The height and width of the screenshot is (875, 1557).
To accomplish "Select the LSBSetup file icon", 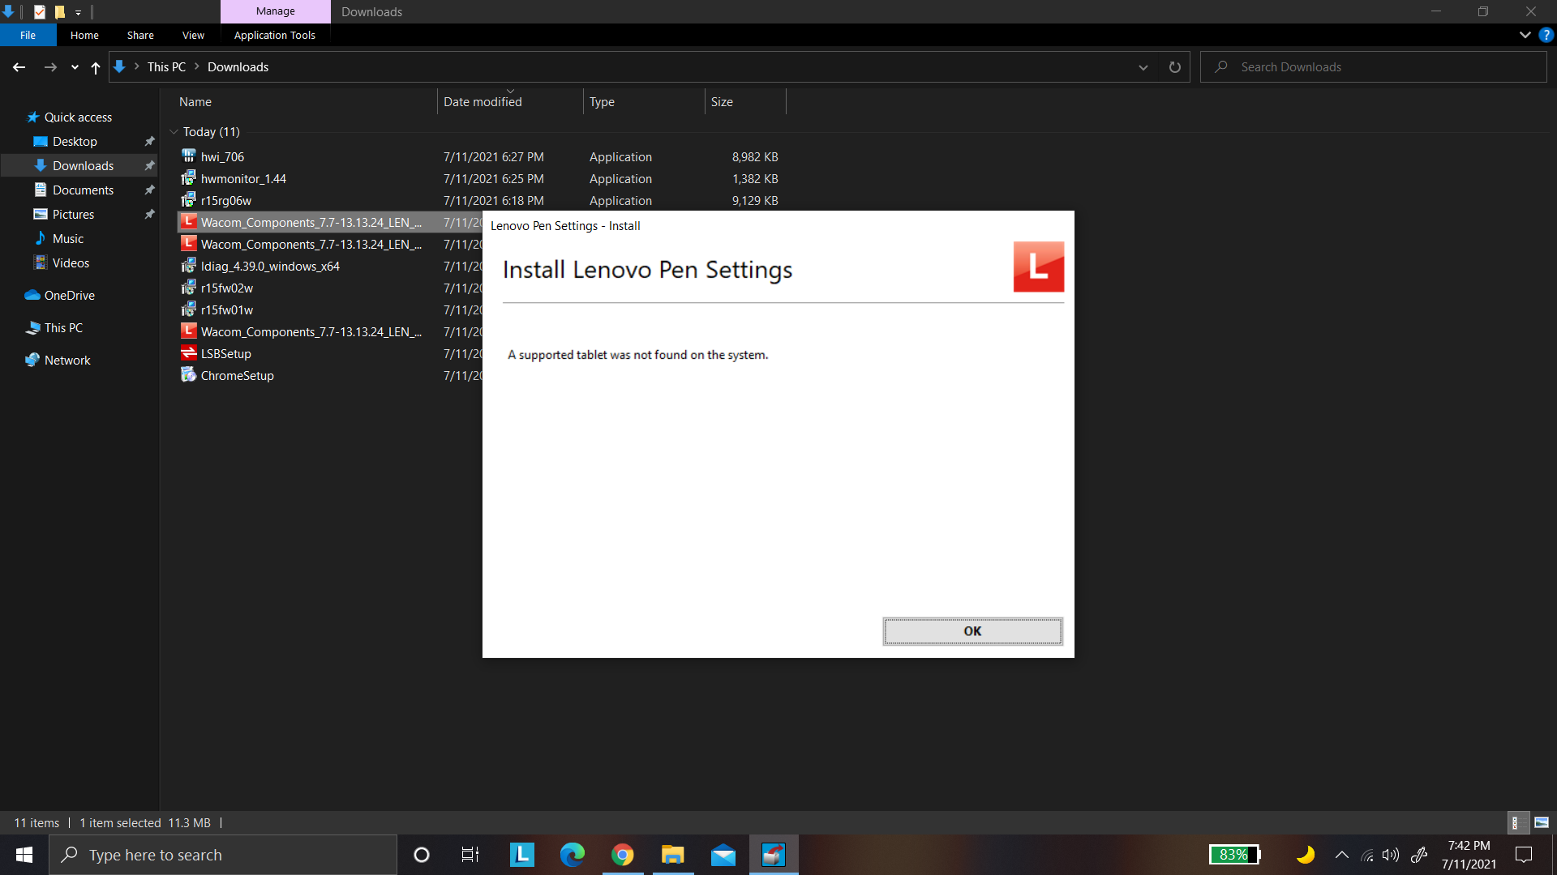I will coord(188,352).
